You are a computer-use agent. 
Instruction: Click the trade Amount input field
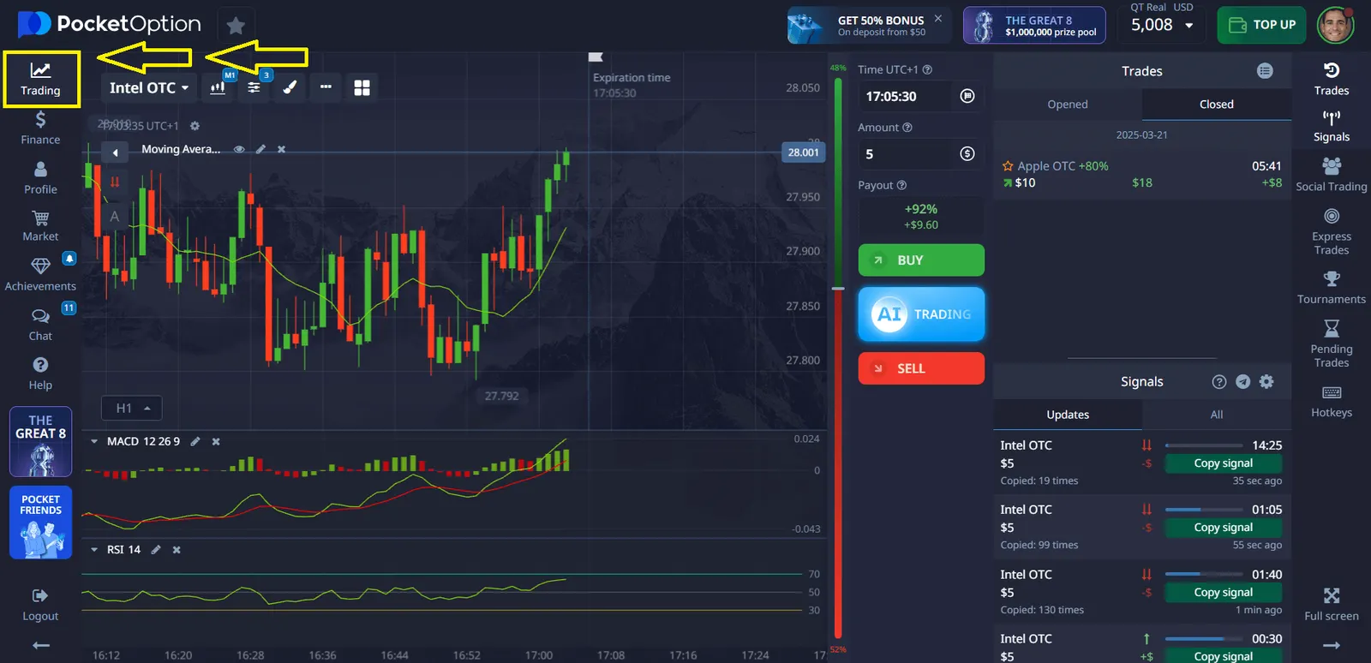pos(908,154)
